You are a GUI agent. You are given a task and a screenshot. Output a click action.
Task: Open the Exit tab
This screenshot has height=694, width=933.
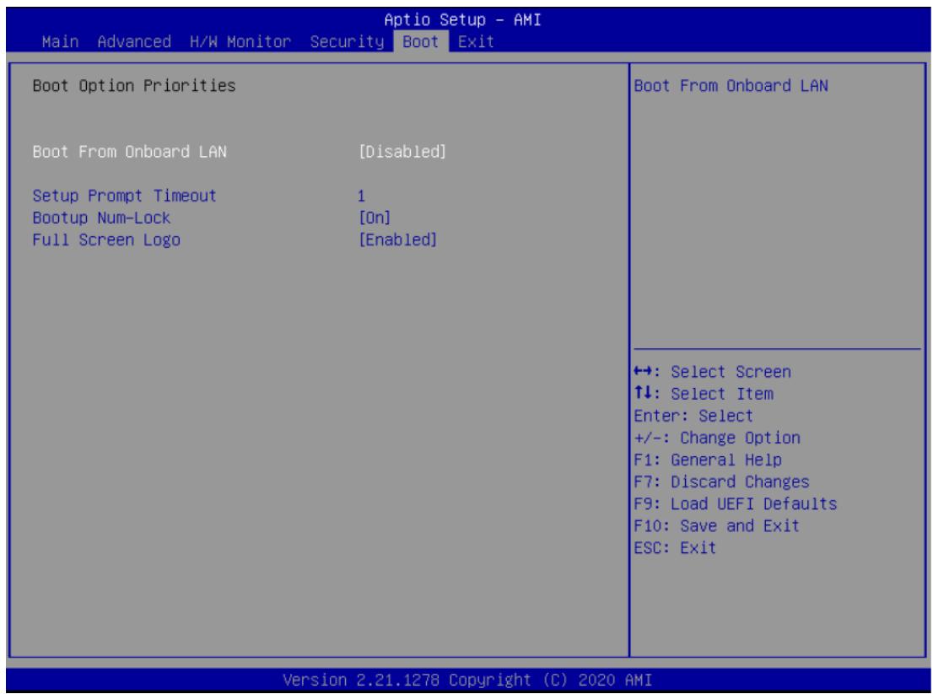(x=476, y=42)
